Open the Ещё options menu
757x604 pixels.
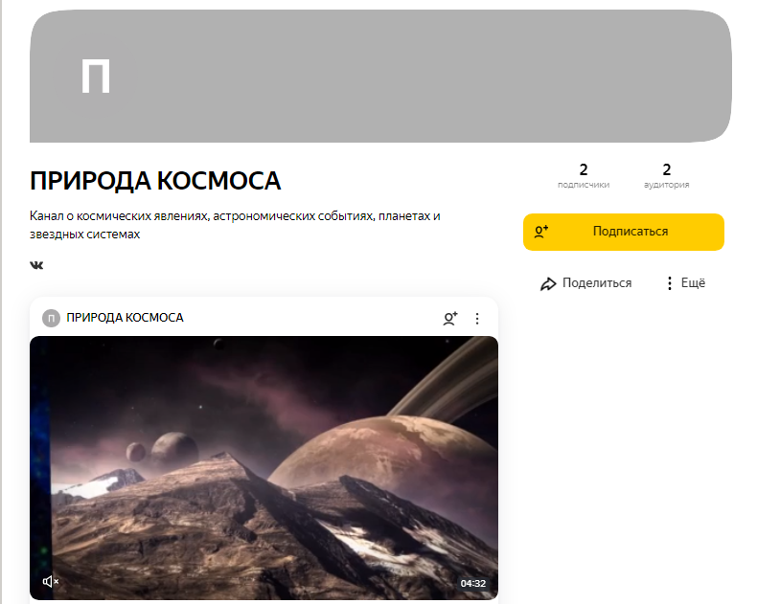click(685, 283)
